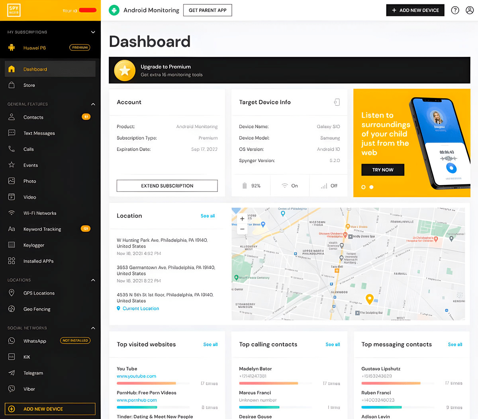
Task: Click the Store bag icon
Action: (12, 85)
